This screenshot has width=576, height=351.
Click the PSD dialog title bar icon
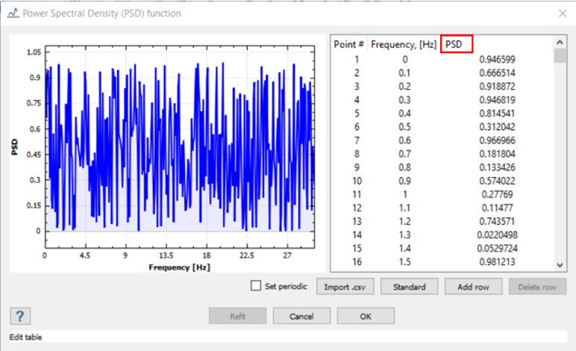[x=13, y=13]
